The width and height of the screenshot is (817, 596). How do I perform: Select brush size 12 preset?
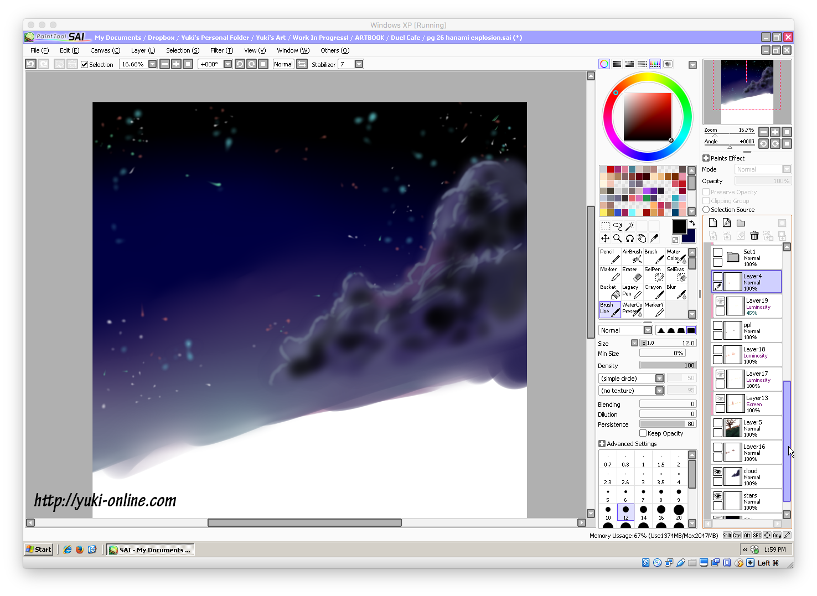(625, 512)
